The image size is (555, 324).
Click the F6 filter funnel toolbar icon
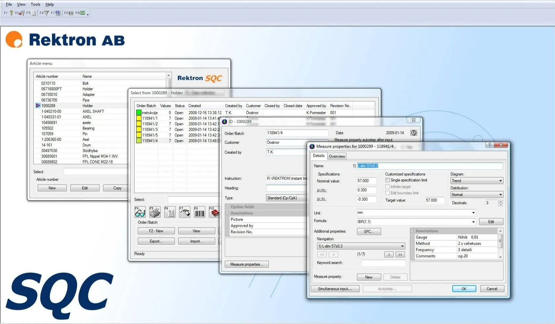(46, 13)
